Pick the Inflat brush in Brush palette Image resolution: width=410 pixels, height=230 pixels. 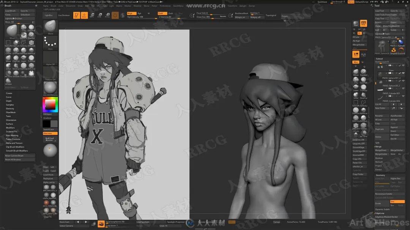tap(8, 66)
